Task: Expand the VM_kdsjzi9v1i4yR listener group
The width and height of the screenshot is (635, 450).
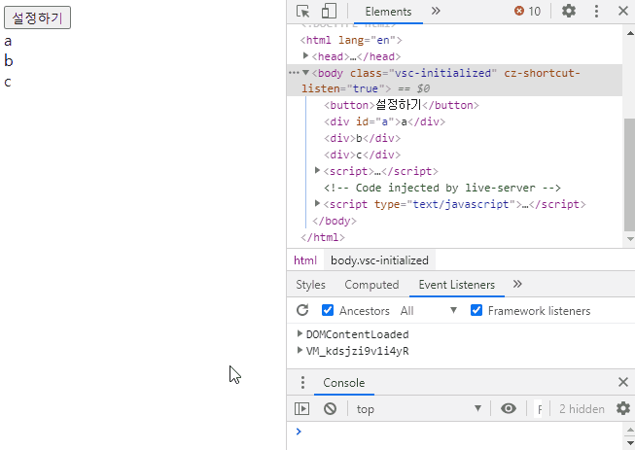Action: pyautogui.click(x=300, y=350)
